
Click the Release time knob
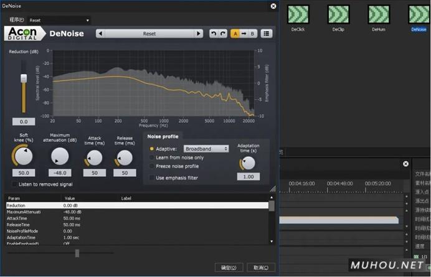pos(125,157)
